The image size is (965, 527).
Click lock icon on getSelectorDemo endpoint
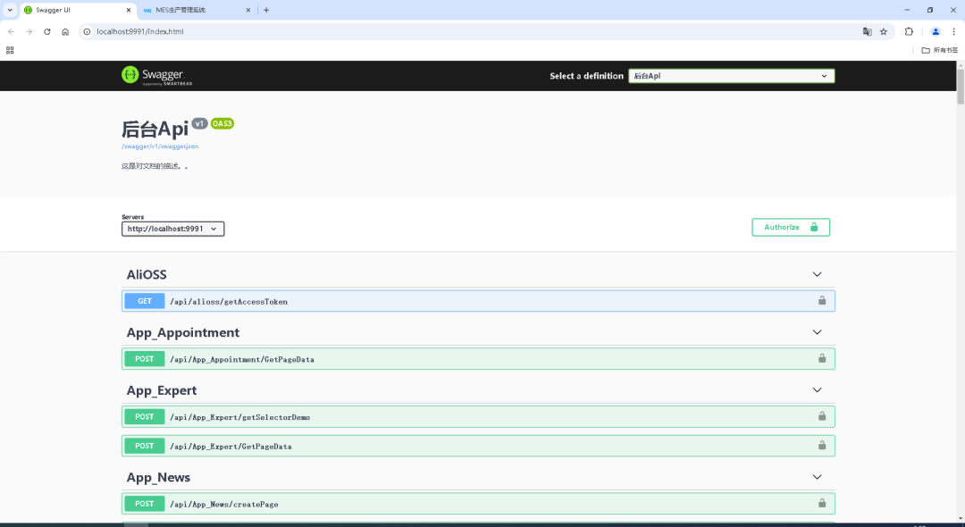click(x=821, y=416)
